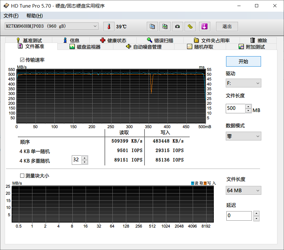Click the 退出 button
284x250 pixels.
227,27
